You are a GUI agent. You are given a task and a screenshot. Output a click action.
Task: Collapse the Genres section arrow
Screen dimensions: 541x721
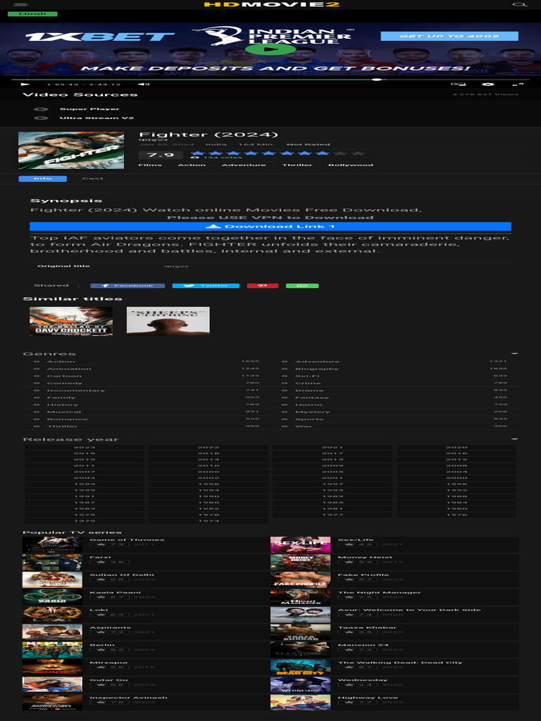(514, 353)
